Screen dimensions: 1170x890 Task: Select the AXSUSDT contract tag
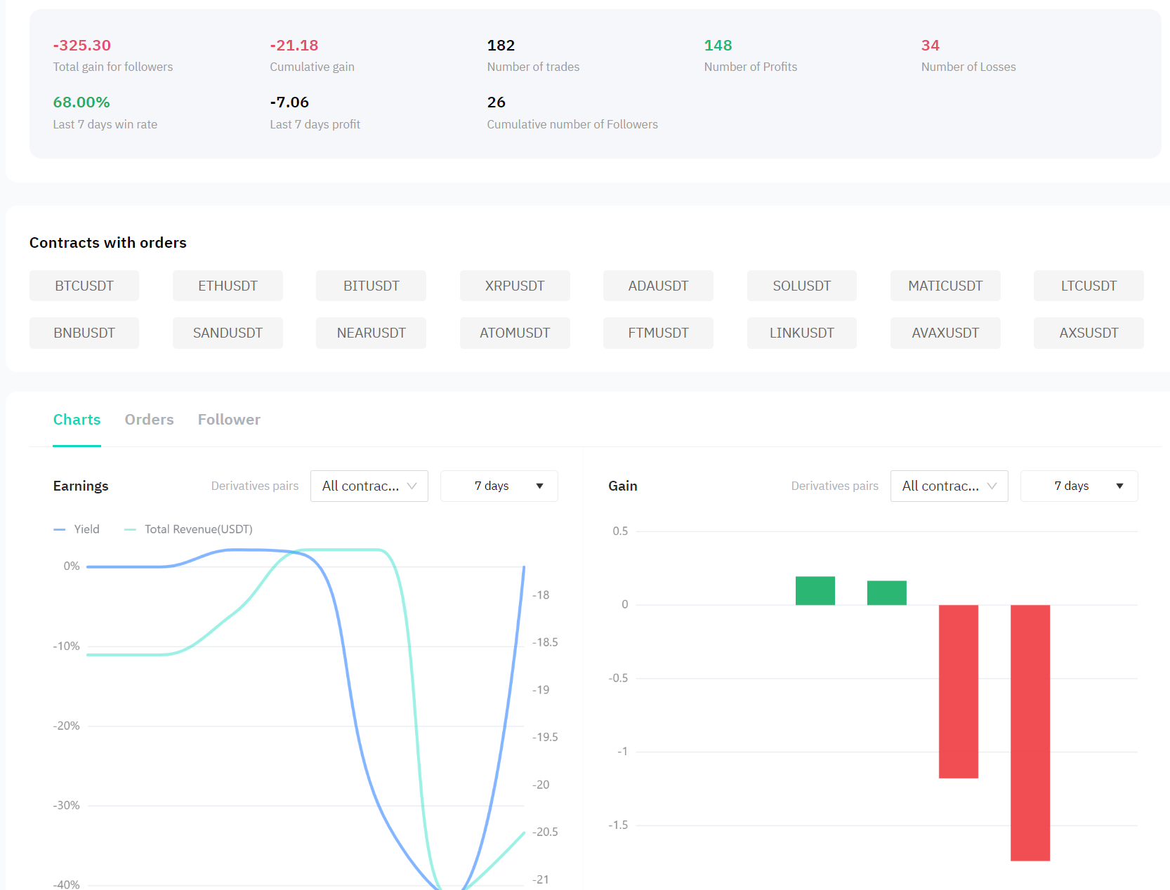coord(1089,333)
